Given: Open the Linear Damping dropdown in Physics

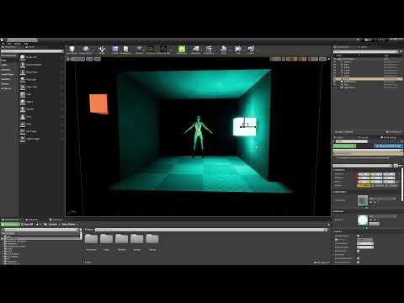Looking at the screenshot, I should (365, 243).
